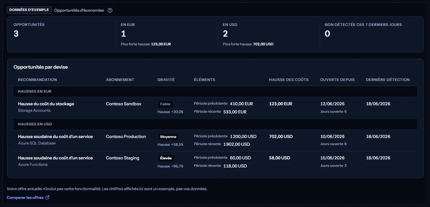Click the ÉLÉMENTS column header

coord(204,80)
